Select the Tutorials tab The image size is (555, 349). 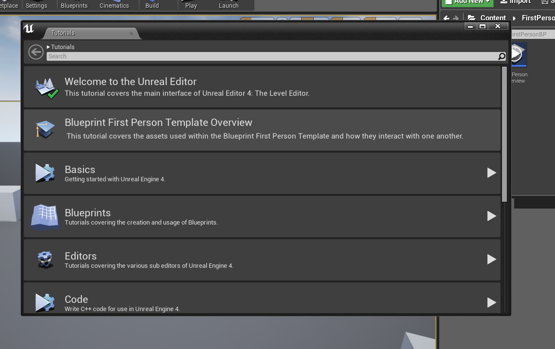click(63, 33)
